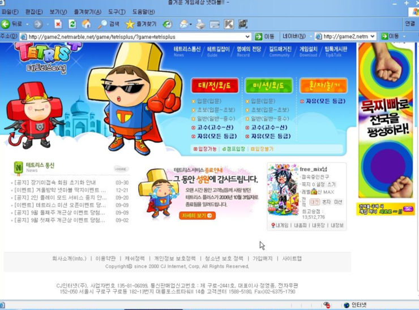Click the free_mix avatar picture
Screen dimensions: 419x310
pos(283,190)
